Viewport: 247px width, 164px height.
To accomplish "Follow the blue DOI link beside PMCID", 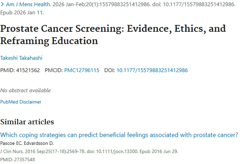I will 152,70.
